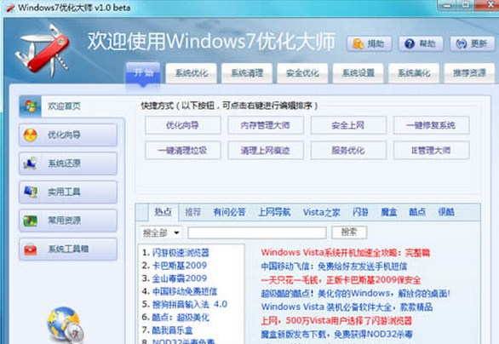Click the 搜索 button
Viewport: 499px width, 344px height.
(349, 232)
